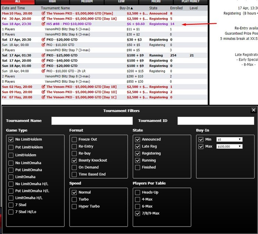Open the Min buy-in dropdown
Image resolution: width=258 pixels, height=234 pixels.
point(229,140)
